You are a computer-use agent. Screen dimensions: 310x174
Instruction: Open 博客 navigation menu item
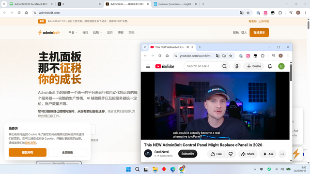pos(121,32)
